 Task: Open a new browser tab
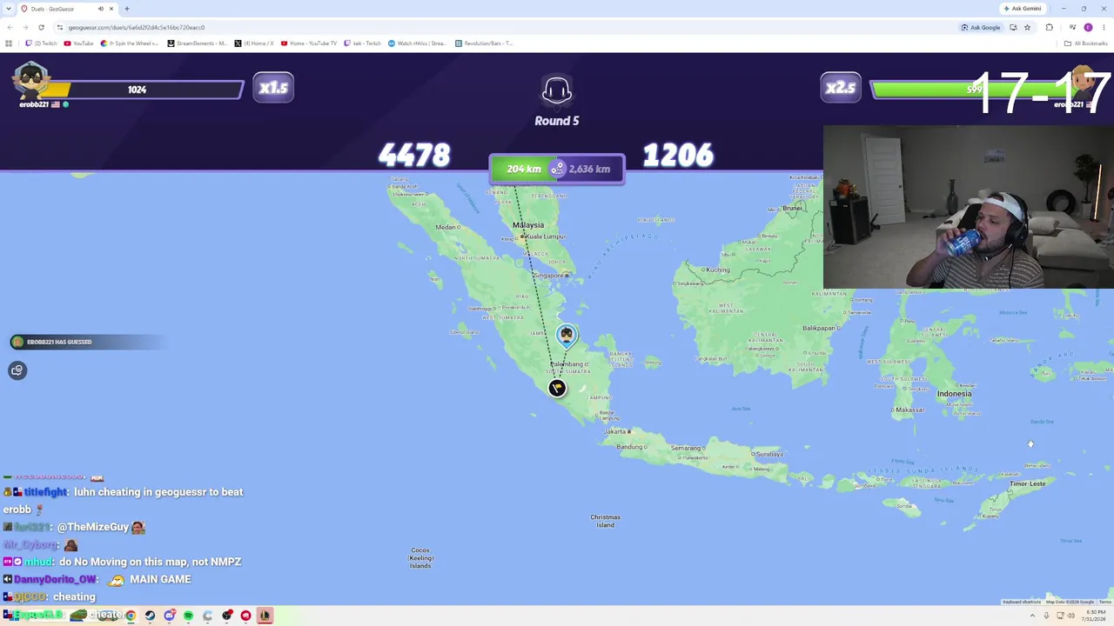127,9
